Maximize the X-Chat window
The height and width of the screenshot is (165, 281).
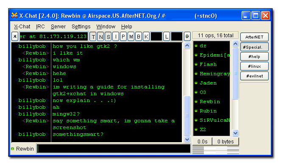point(256,16)
